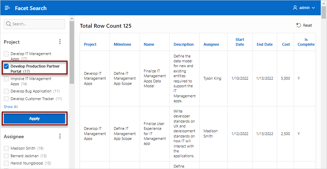
Task: Open the admin user menu
Action: pyautogui.click(x=304, y=8)
